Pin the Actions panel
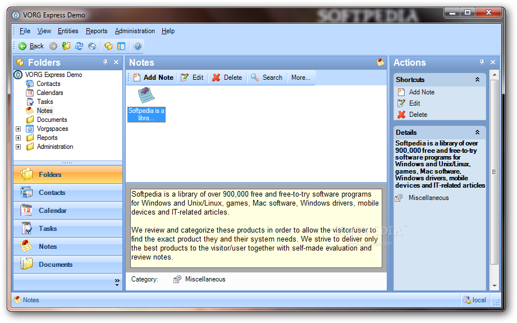Screen dimensions: 517x323 (x=482, y=62)
